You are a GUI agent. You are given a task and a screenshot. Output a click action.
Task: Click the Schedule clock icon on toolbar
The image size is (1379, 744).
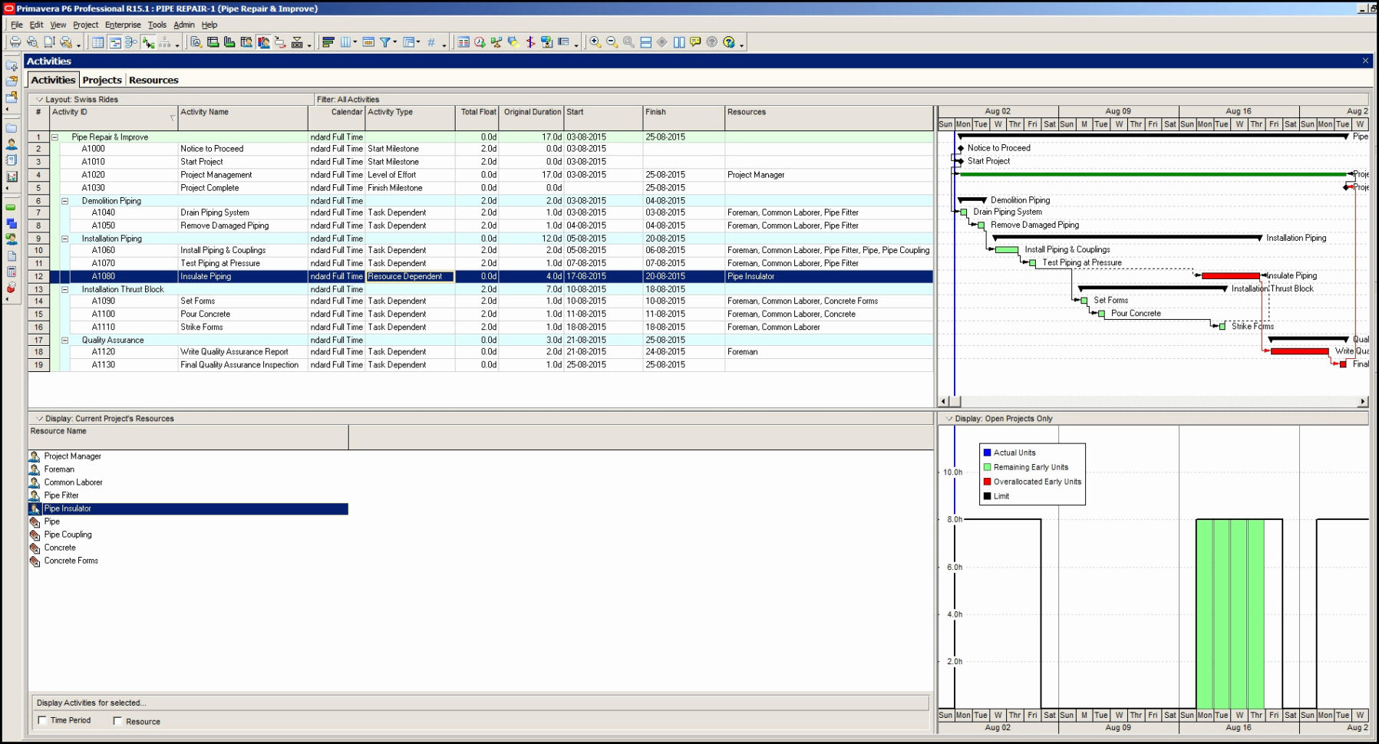point(480,43)
